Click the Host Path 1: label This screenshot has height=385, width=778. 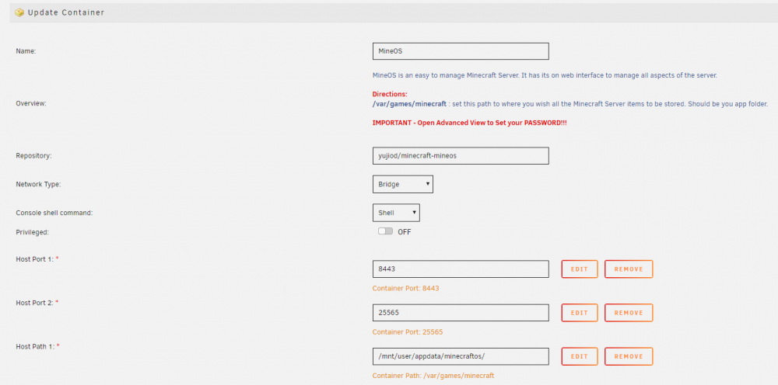37,346
